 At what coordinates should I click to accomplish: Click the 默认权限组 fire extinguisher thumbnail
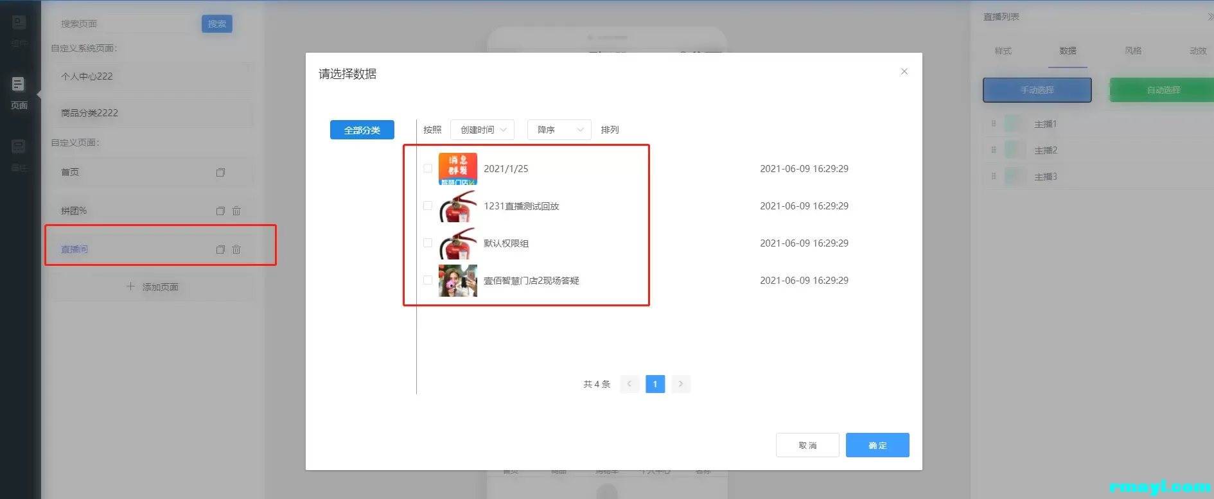(458, 243)
